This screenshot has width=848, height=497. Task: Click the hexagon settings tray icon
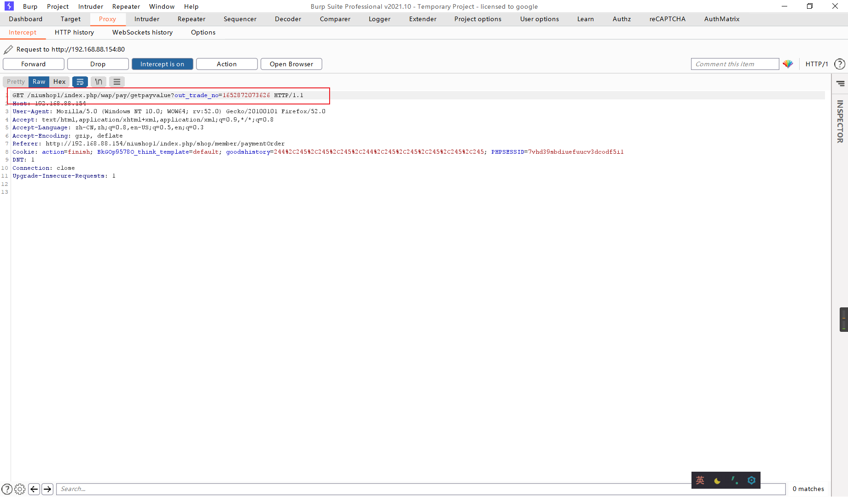[751, 480]
